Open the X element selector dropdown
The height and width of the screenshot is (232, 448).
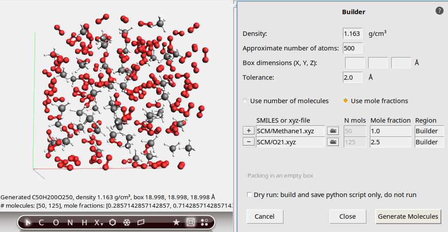(98, 222)
